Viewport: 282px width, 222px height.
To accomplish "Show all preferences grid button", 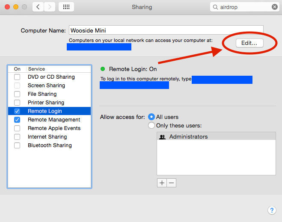I will [66, 7].
